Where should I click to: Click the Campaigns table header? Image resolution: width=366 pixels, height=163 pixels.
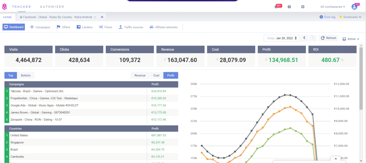click(91, 84)
